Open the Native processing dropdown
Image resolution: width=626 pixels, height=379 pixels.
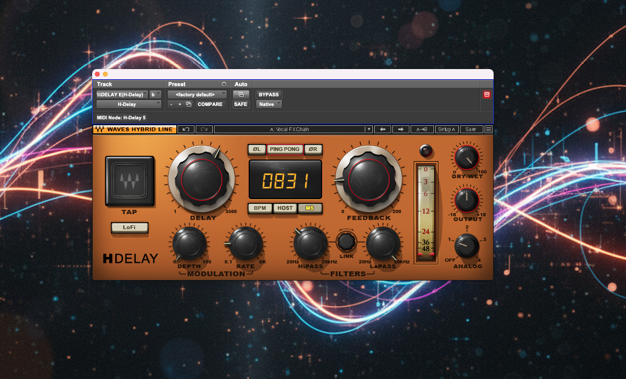pos(268,104)
